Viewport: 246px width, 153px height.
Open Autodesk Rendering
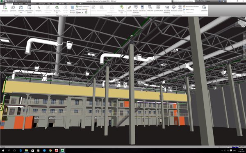coord(167,9)
